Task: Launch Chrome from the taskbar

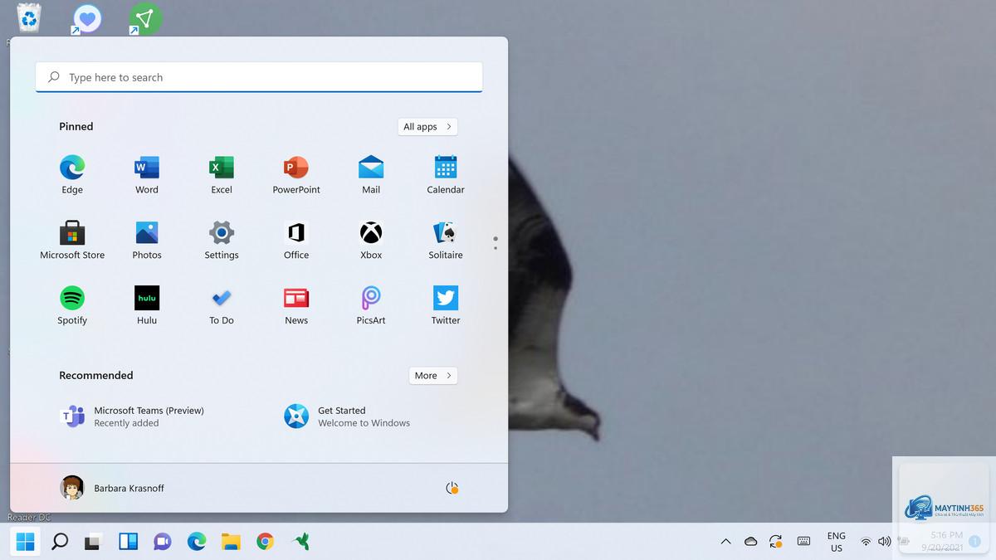Action: 265,542
